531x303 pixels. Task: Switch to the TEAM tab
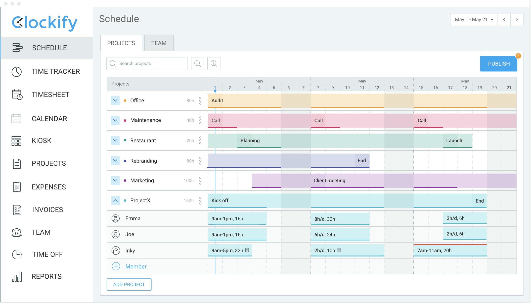[159, 43]
